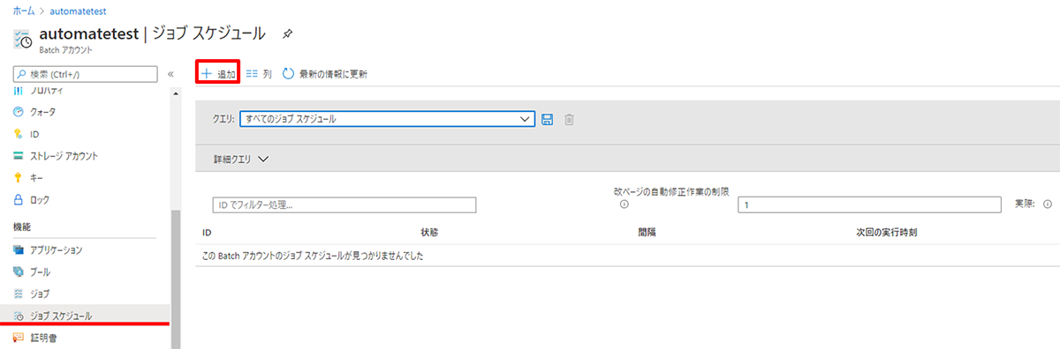Sort by the ID column header
The width and height of the screenshot is (1060, 349).
(x=207, y=233)
